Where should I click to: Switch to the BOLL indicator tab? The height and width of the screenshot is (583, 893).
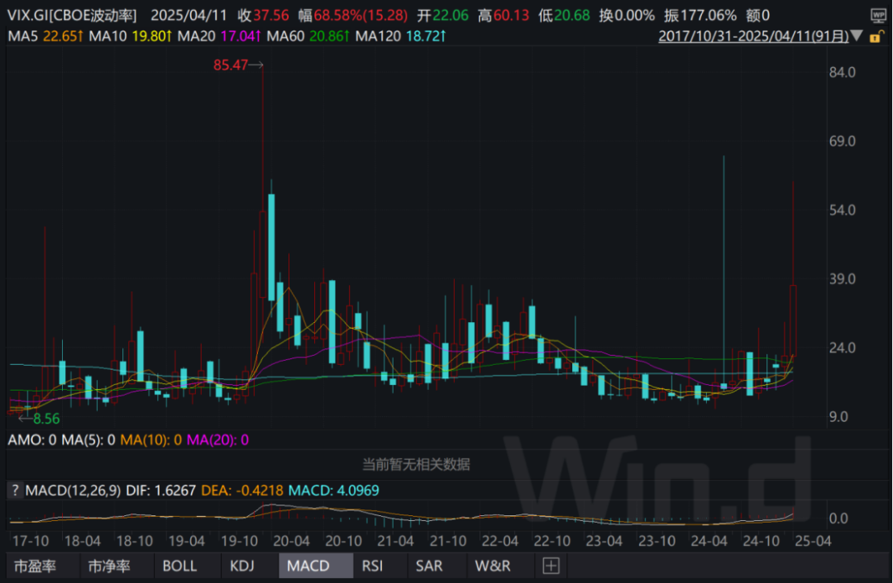(x=179, y=566)
